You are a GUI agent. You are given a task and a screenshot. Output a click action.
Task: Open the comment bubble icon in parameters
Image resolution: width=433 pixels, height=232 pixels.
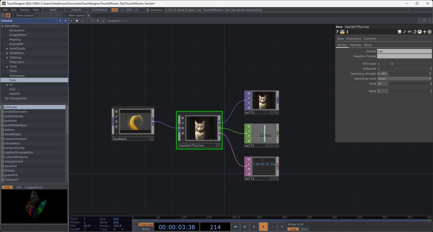[x=410, y=32]
